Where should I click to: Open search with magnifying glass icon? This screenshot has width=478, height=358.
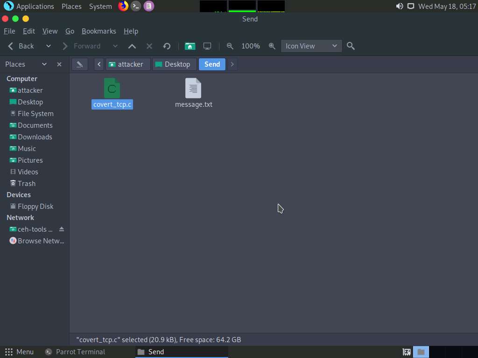[351, 46]
